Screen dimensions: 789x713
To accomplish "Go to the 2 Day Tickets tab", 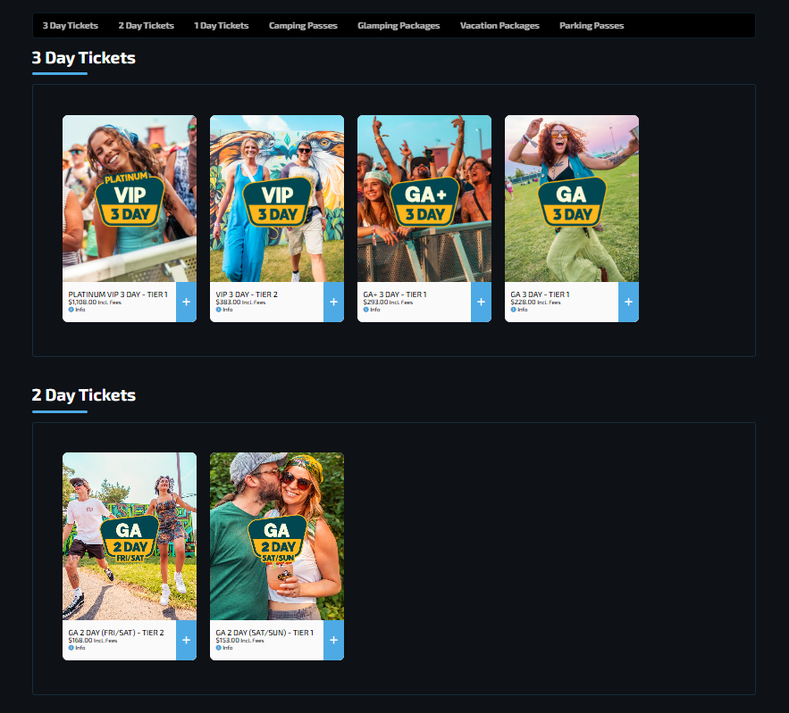I will click(147, 26).
